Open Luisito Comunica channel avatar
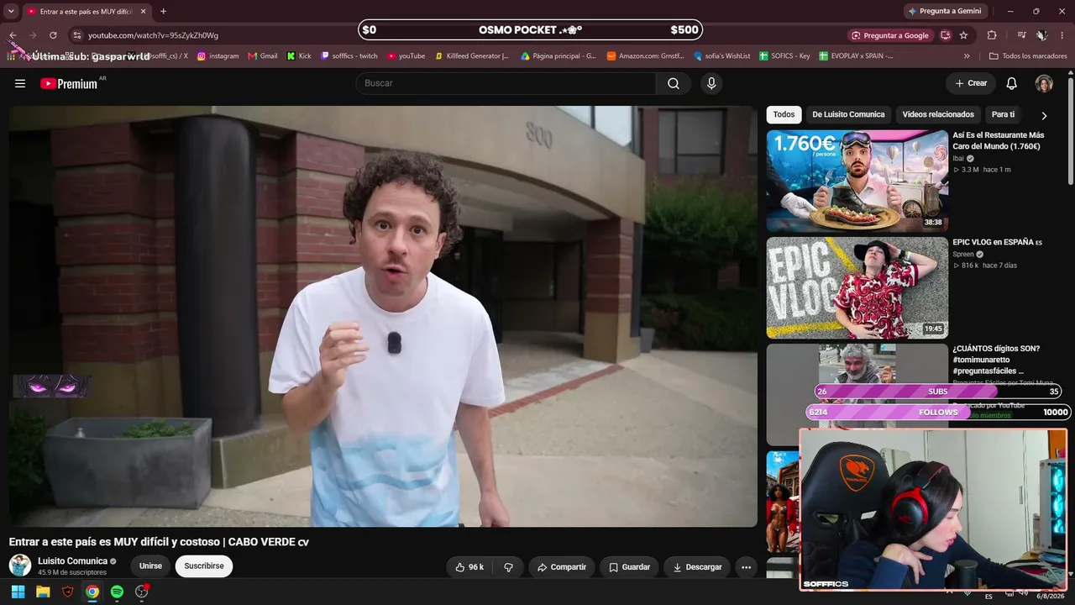The height and width of the screenshot is (605, 1075). click(x=20, y=566)
